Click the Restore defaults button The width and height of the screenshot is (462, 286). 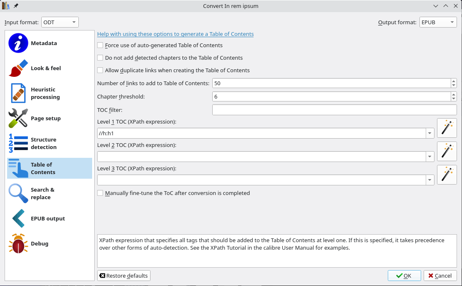[x=123, y=276]
